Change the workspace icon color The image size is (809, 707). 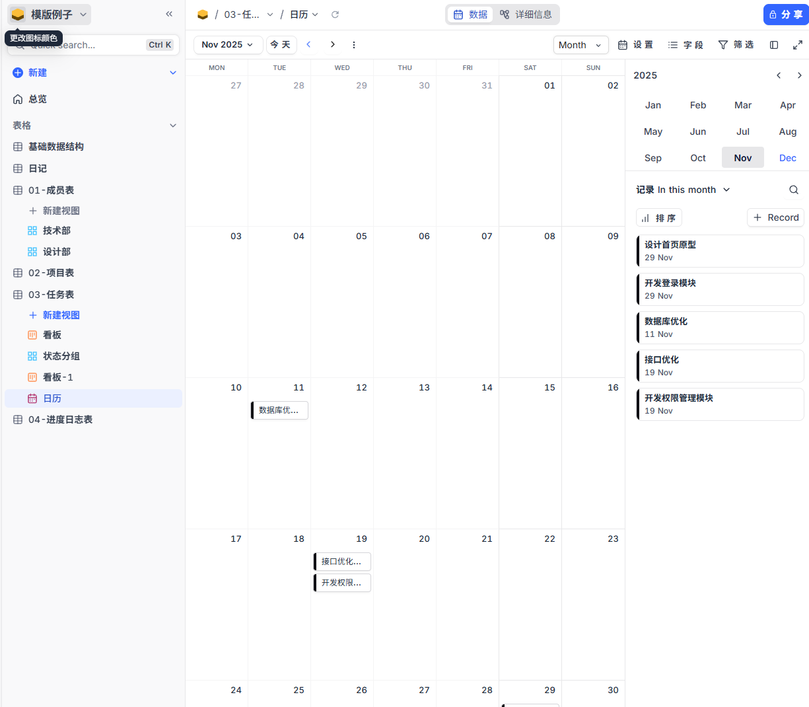[18, 15]
